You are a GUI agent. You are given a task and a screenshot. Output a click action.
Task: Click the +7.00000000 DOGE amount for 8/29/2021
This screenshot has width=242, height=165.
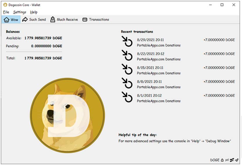click(219, 40)
